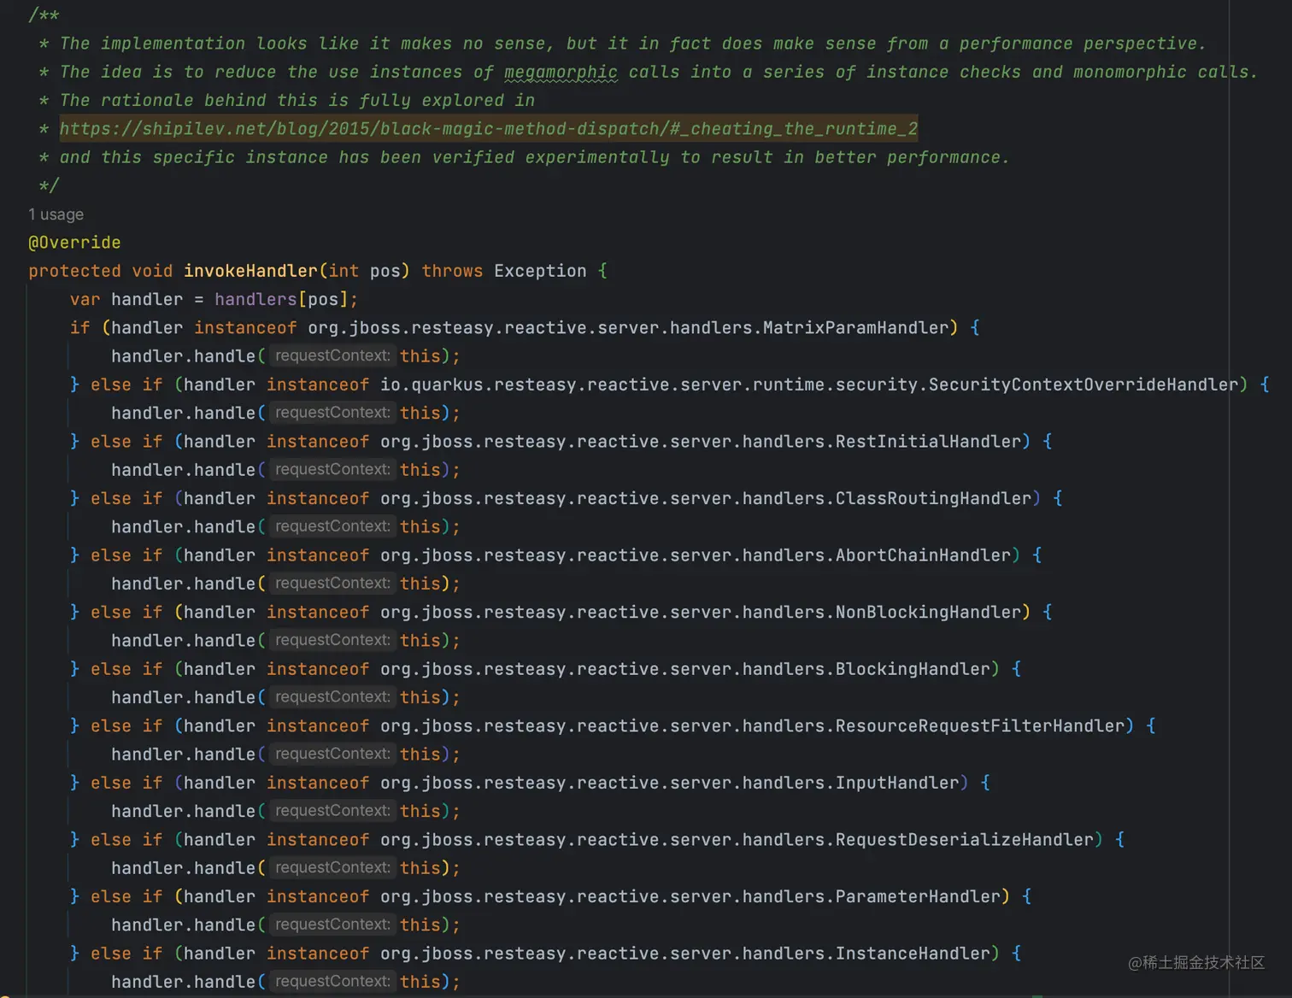Viewport: 1292px width, 998px height.
Task: Click 'throws Exception' in method signature
Action: point(504,271)
